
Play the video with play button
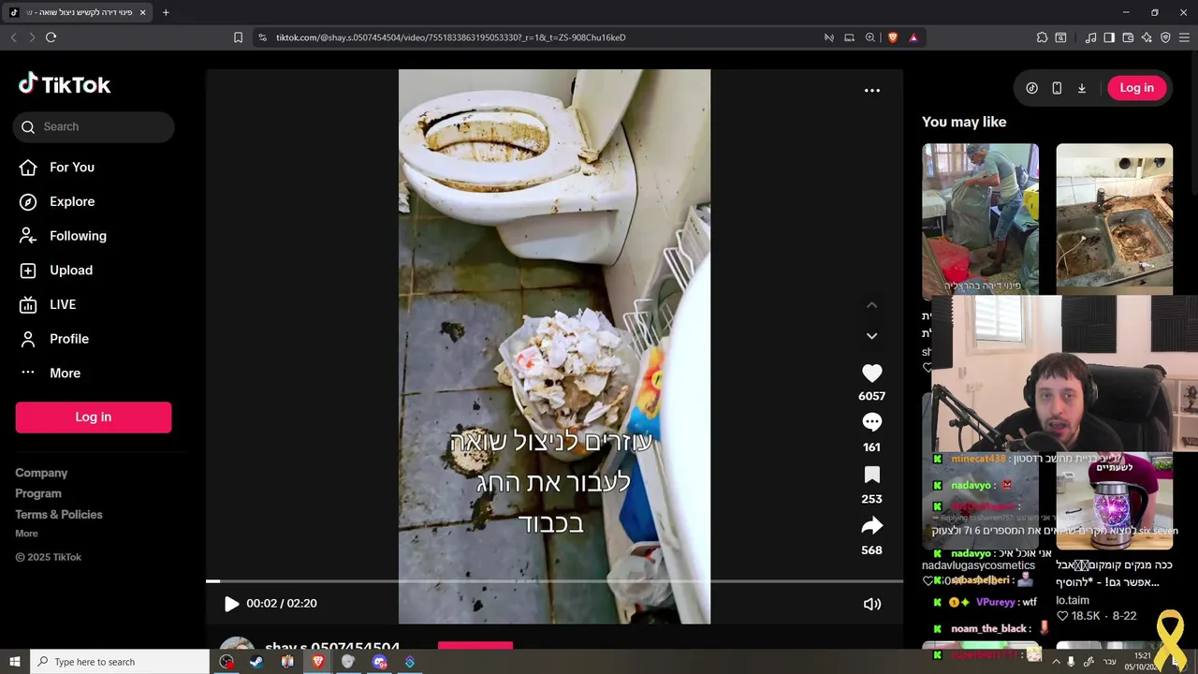pos(231,604)
